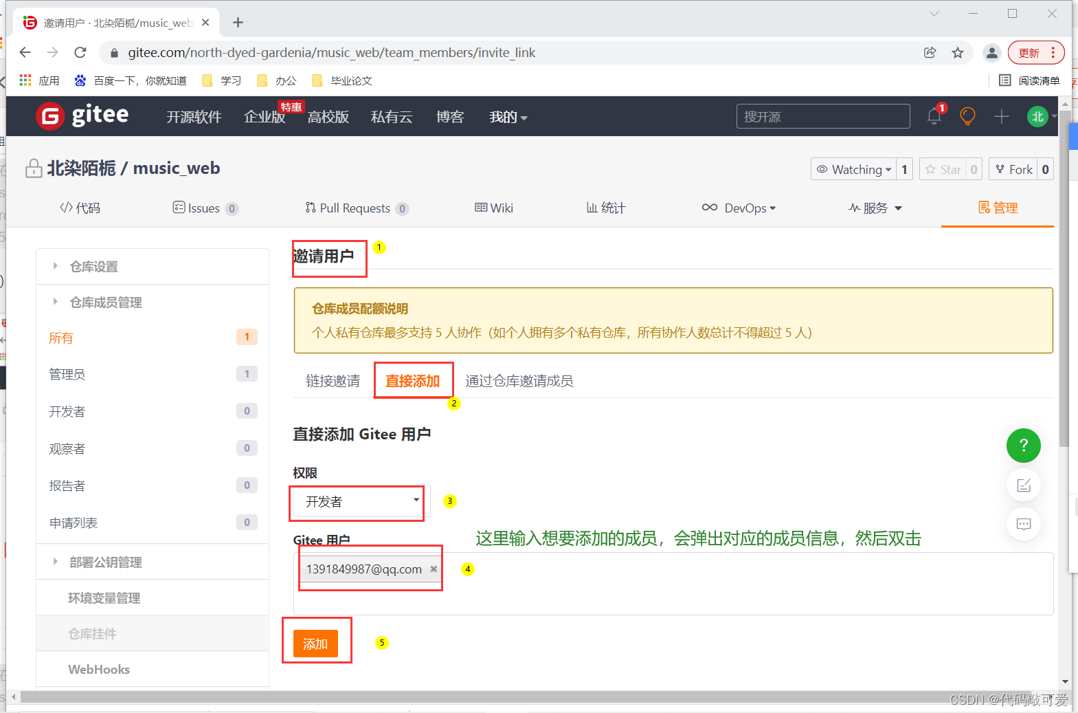Open the 我的 dropdown in navbar
This screenshot has width=1078, height=713.
(x=508, y=117)
